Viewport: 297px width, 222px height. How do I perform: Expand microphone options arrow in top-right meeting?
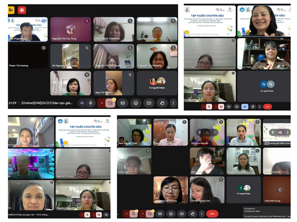[203, 106]
